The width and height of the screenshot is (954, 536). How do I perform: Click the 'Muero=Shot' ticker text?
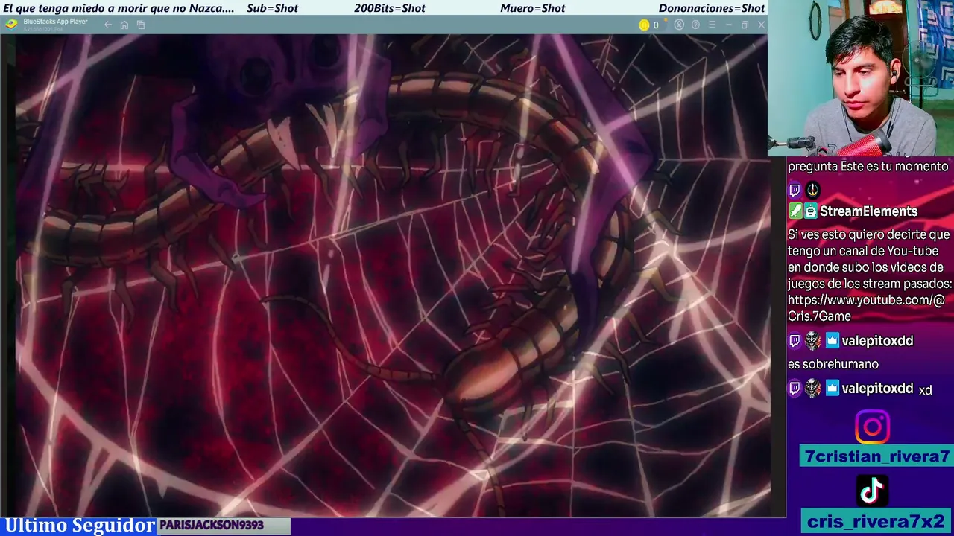tap(533, 8)
